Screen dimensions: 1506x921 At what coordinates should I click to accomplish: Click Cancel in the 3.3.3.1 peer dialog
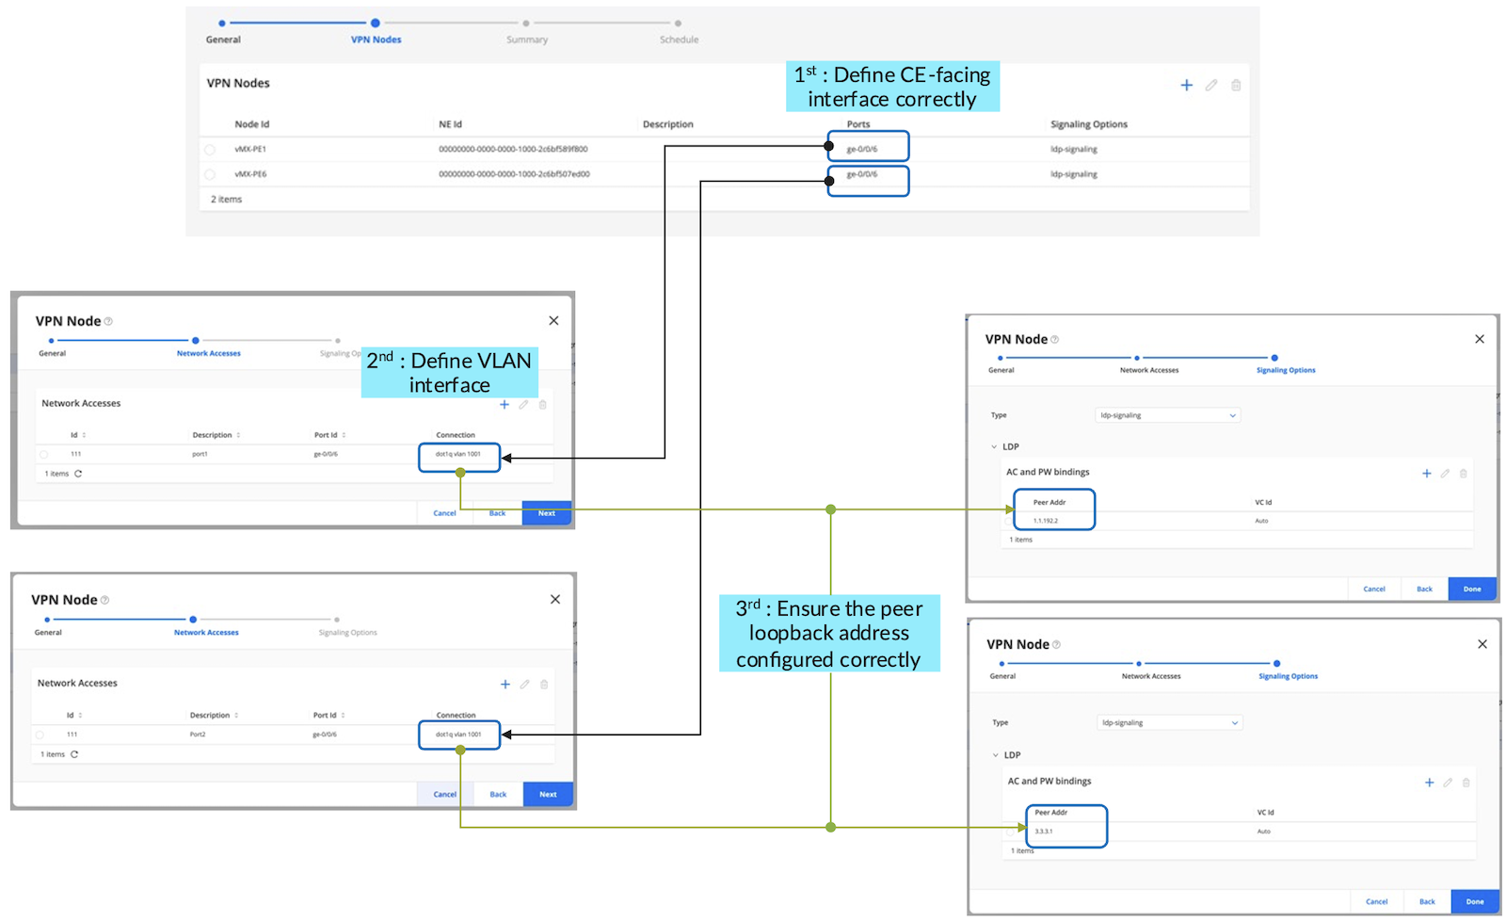pyautogui.click(x=1376, y=902)
